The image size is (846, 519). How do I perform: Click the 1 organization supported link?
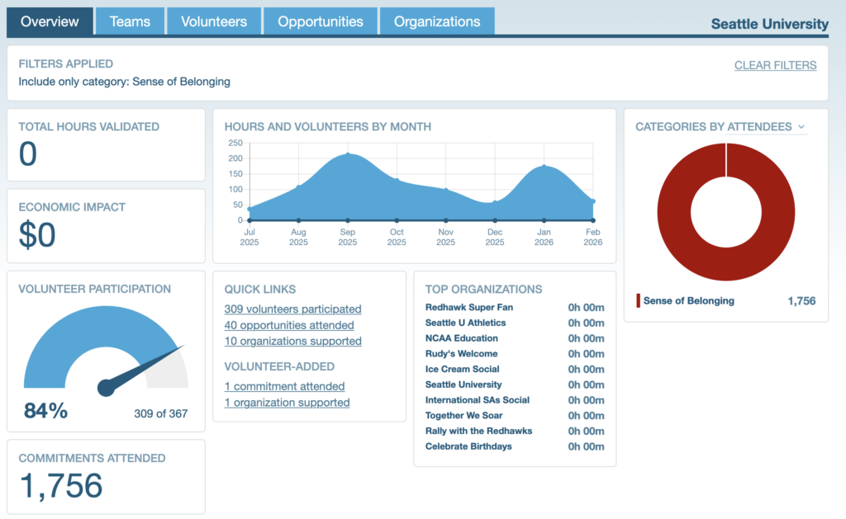[x=287, y=403]
